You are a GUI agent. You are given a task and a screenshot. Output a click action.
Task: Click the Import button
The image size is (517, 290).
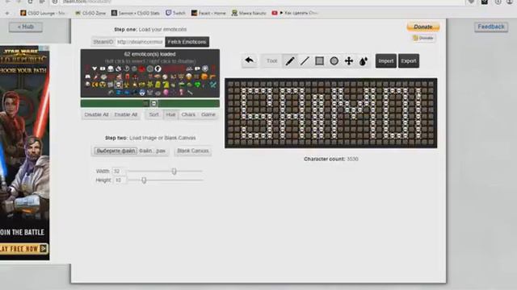tap(386, 61)
